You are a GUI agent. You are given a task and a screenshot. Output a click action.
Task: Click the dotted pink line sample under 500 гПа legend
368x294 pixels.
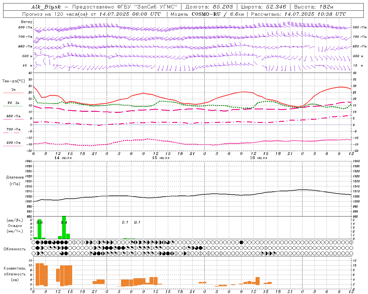[x=13, y=146]
